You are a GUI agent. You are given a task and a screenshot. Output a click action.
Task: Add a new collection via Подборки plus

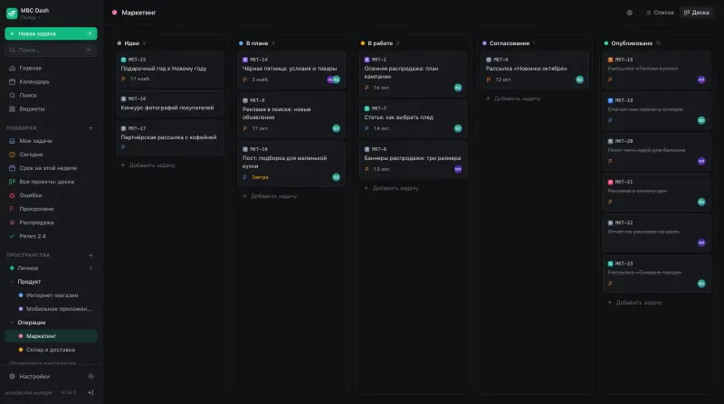pos(90,127)
